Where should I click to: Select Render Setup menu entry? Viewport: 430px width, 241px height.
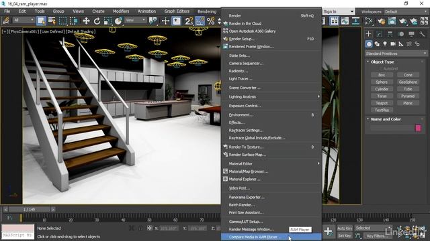[271, 39]
